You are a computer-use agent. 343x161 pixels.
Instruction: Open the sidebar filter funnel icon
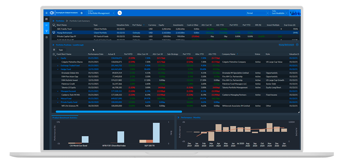click(x=46, y=31)
